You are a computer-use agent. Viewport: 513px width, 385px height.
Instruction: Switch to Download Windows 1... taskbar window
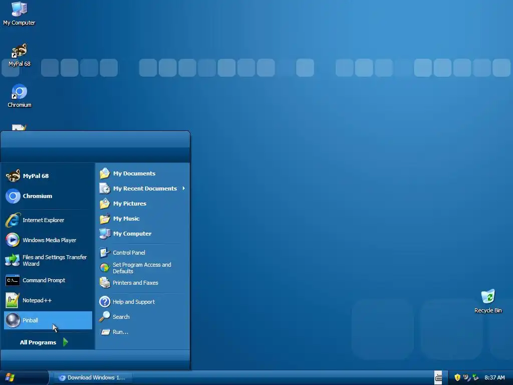pyautogui.click(x=93, y=377)
